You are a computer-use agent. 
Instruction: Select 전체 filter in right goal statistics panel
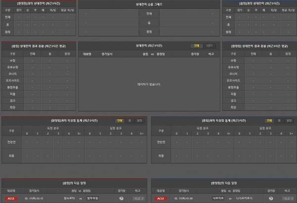pos(269,120)
